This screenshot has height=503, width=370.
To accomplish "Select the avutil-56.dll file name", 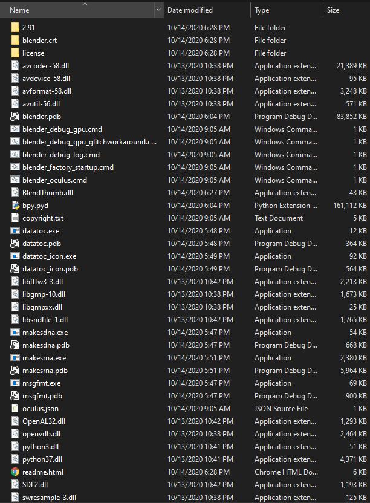I will point(41,104).
